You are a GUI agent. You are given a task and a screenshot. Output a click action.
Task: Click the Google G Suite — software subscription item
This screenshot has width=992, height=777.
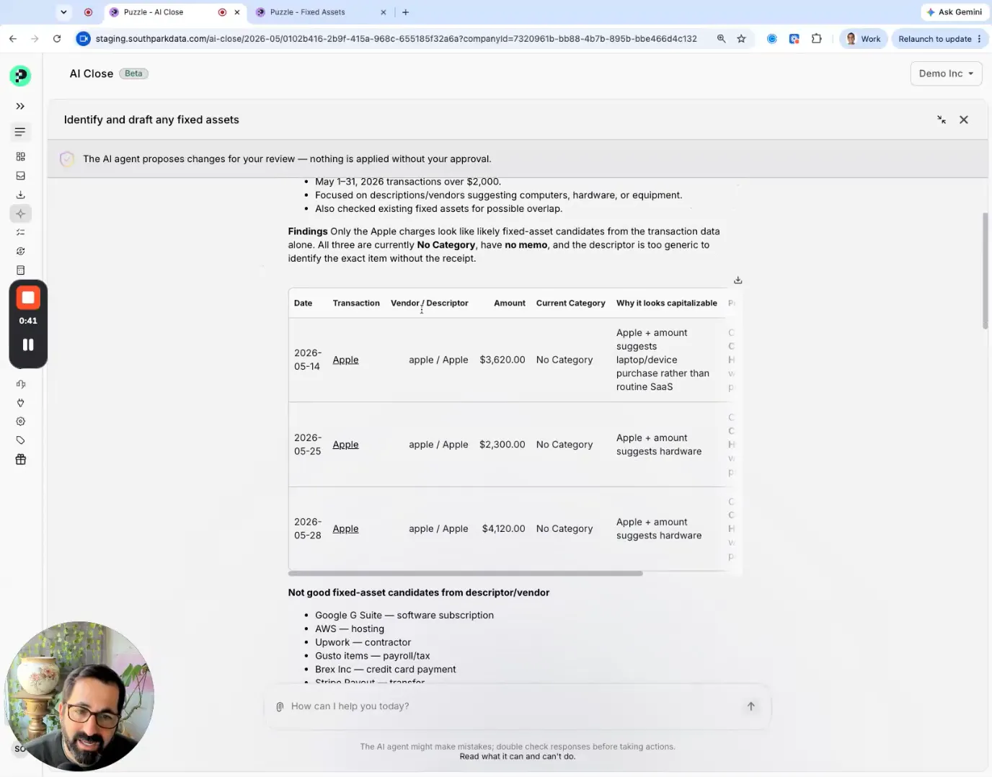click(404, 616)
